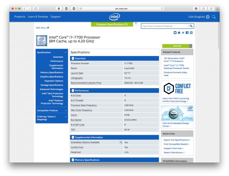The height and width of the screenshot is (176, 229).
Task: Open the Reader view icon in address bar
Action: pos(81,9)
